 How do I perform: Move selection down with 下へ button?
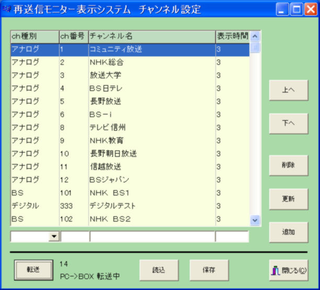point(289,123)
